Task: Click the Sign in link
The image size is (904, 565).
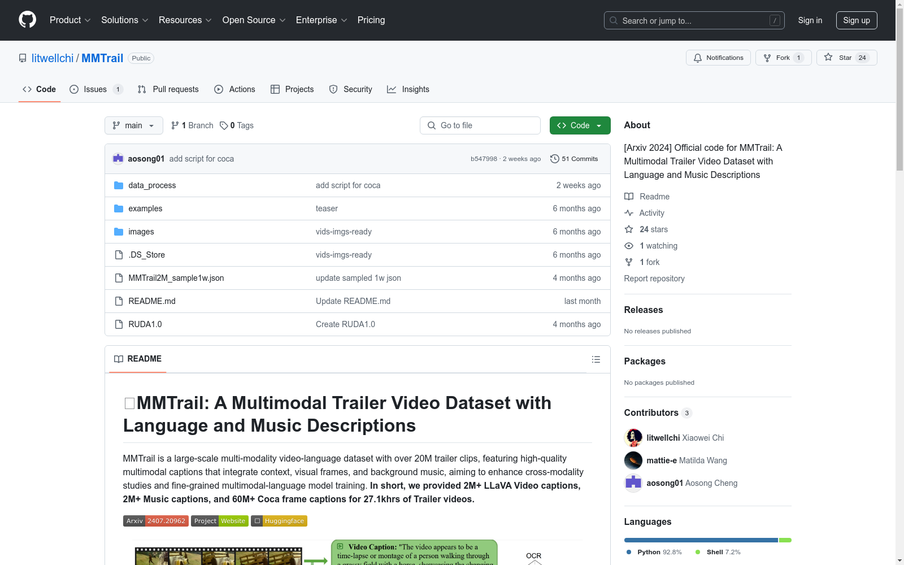Action: click(x=810, y=20)
